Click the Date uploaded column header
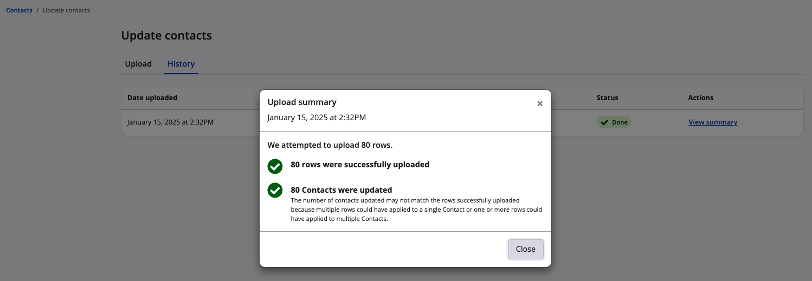This screenshot has height=281, width=812. [152, 98]
